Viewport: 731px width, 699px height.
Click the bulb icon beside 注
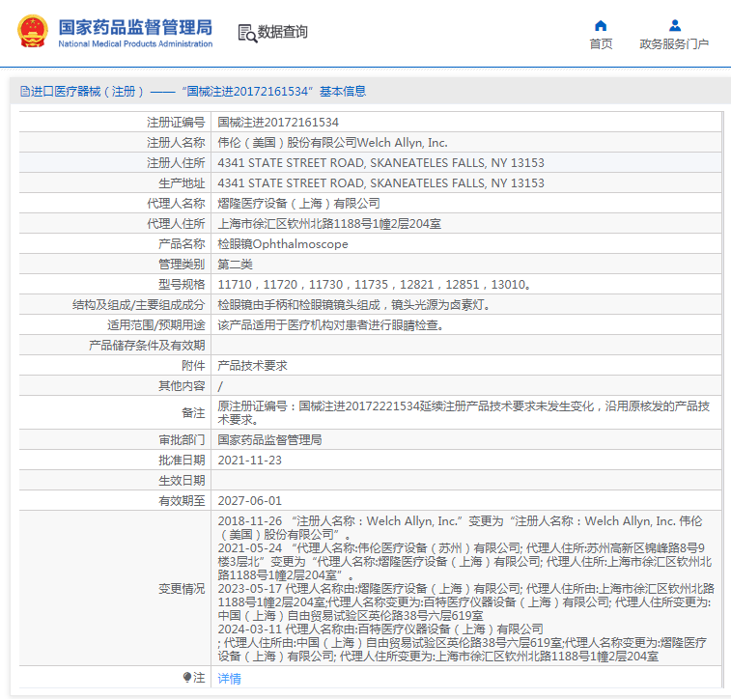click(x=187, y=677)
